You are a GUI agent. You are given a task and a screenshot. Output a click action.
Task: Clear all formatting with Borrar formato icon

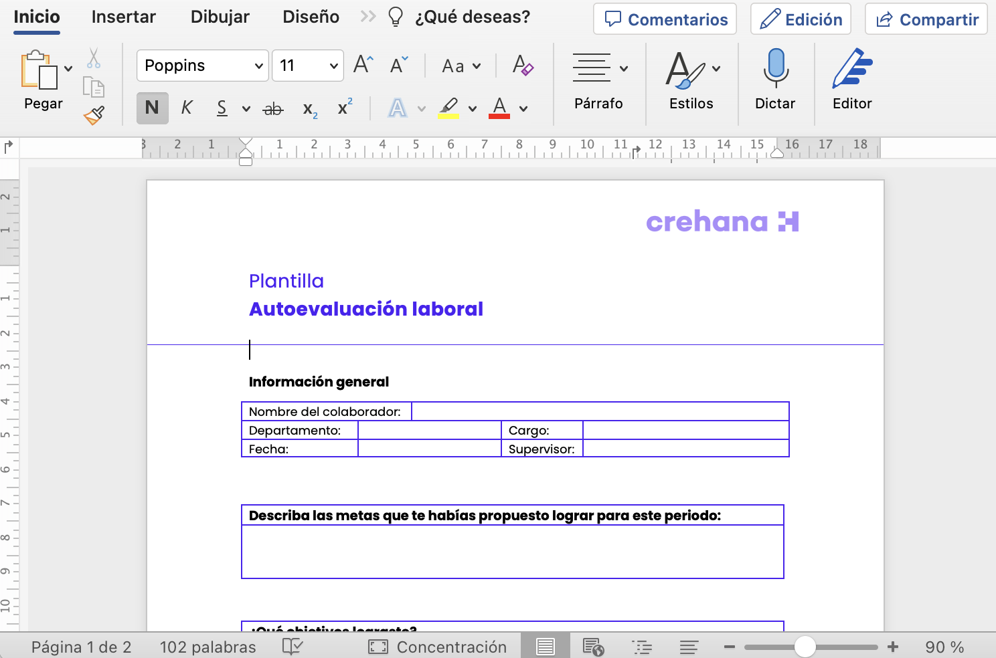pyautogui.click(x=523, y=66)
